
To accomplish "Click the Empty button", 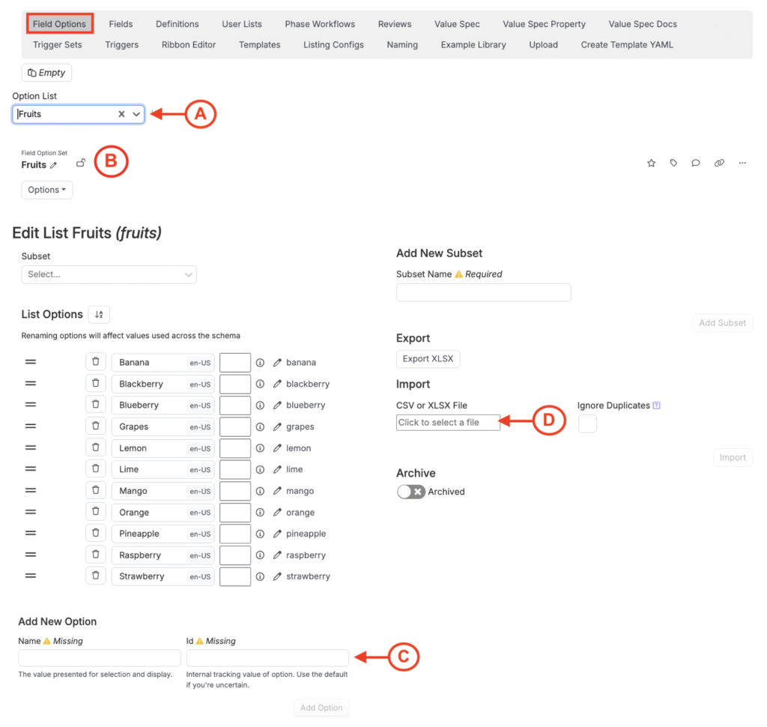I will click(46, 73).
